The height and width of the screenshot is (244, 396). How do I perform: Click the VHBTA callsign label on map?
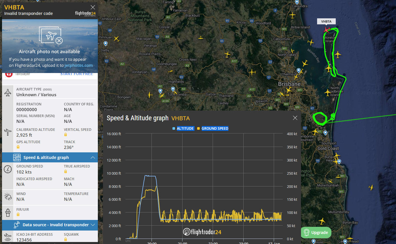tap(326, 21)
